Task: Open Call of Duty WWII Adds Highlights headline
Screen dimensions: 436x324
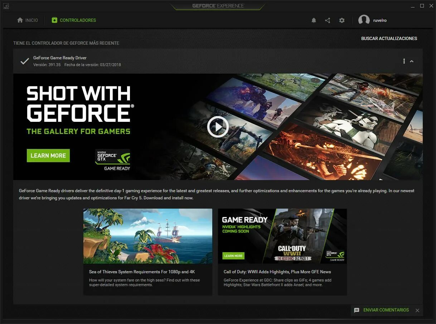Action: [277, 272]
